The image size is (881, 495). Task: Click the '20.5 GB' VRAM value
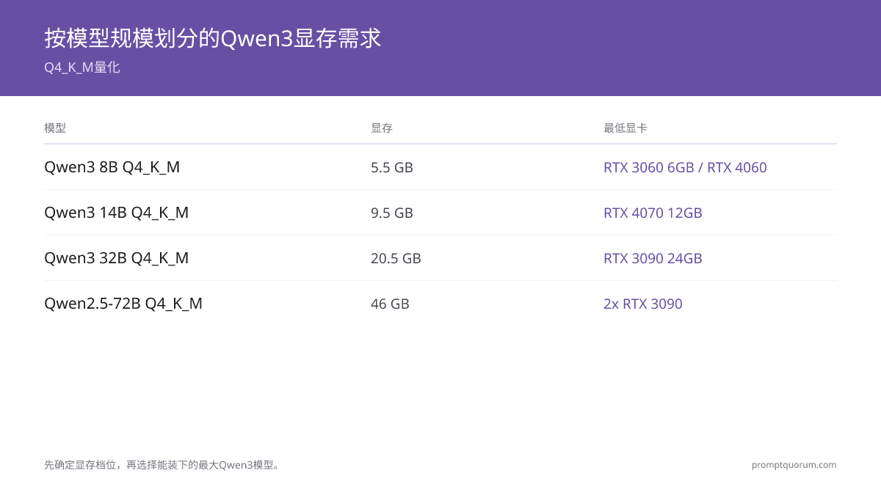(396, 258)
